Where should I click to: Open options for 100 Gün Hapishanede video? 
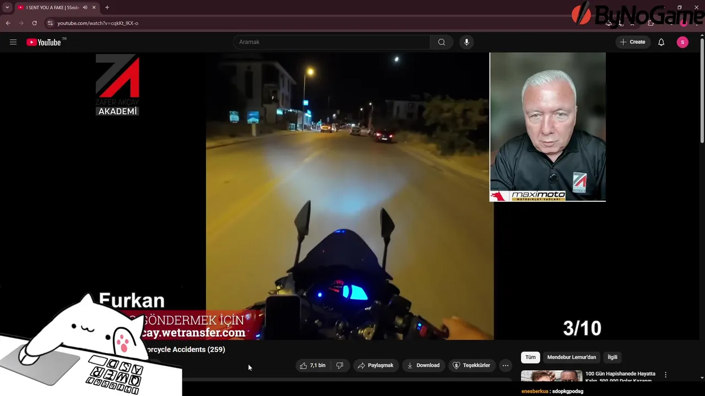pos(665,375)
